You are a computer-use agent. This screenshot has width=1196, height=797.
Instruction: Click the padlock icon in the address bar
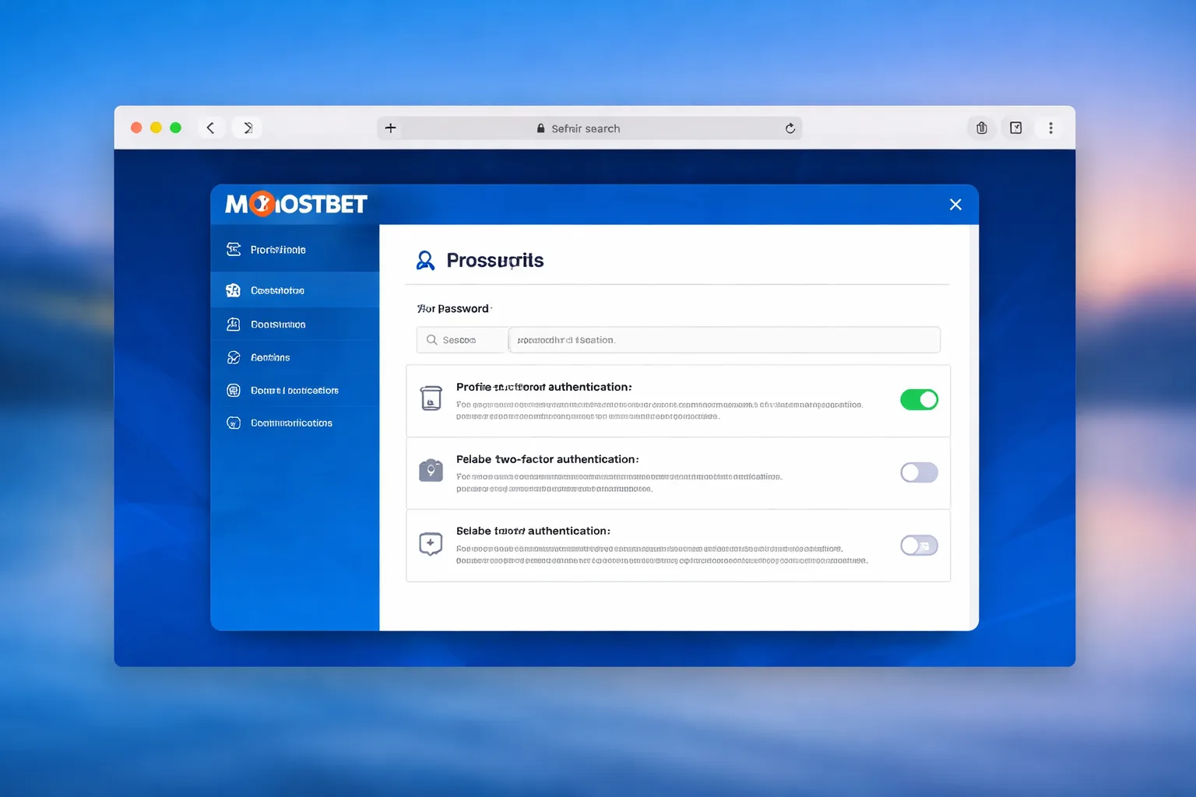pos(540,128)
